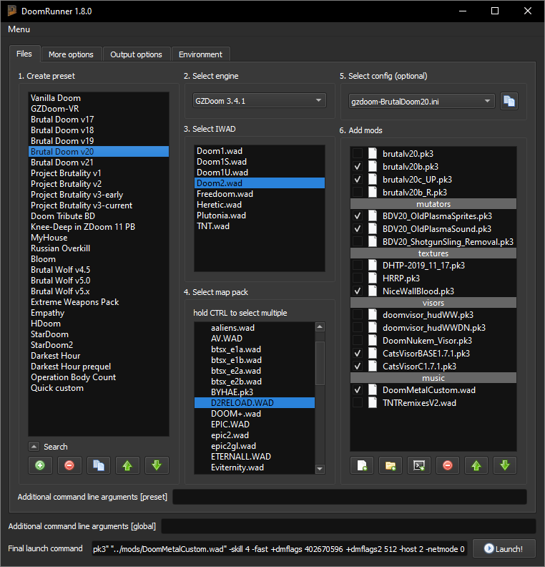Add a new preset with green plus
This screenshot has width=545, height=567.
(40, 465)
